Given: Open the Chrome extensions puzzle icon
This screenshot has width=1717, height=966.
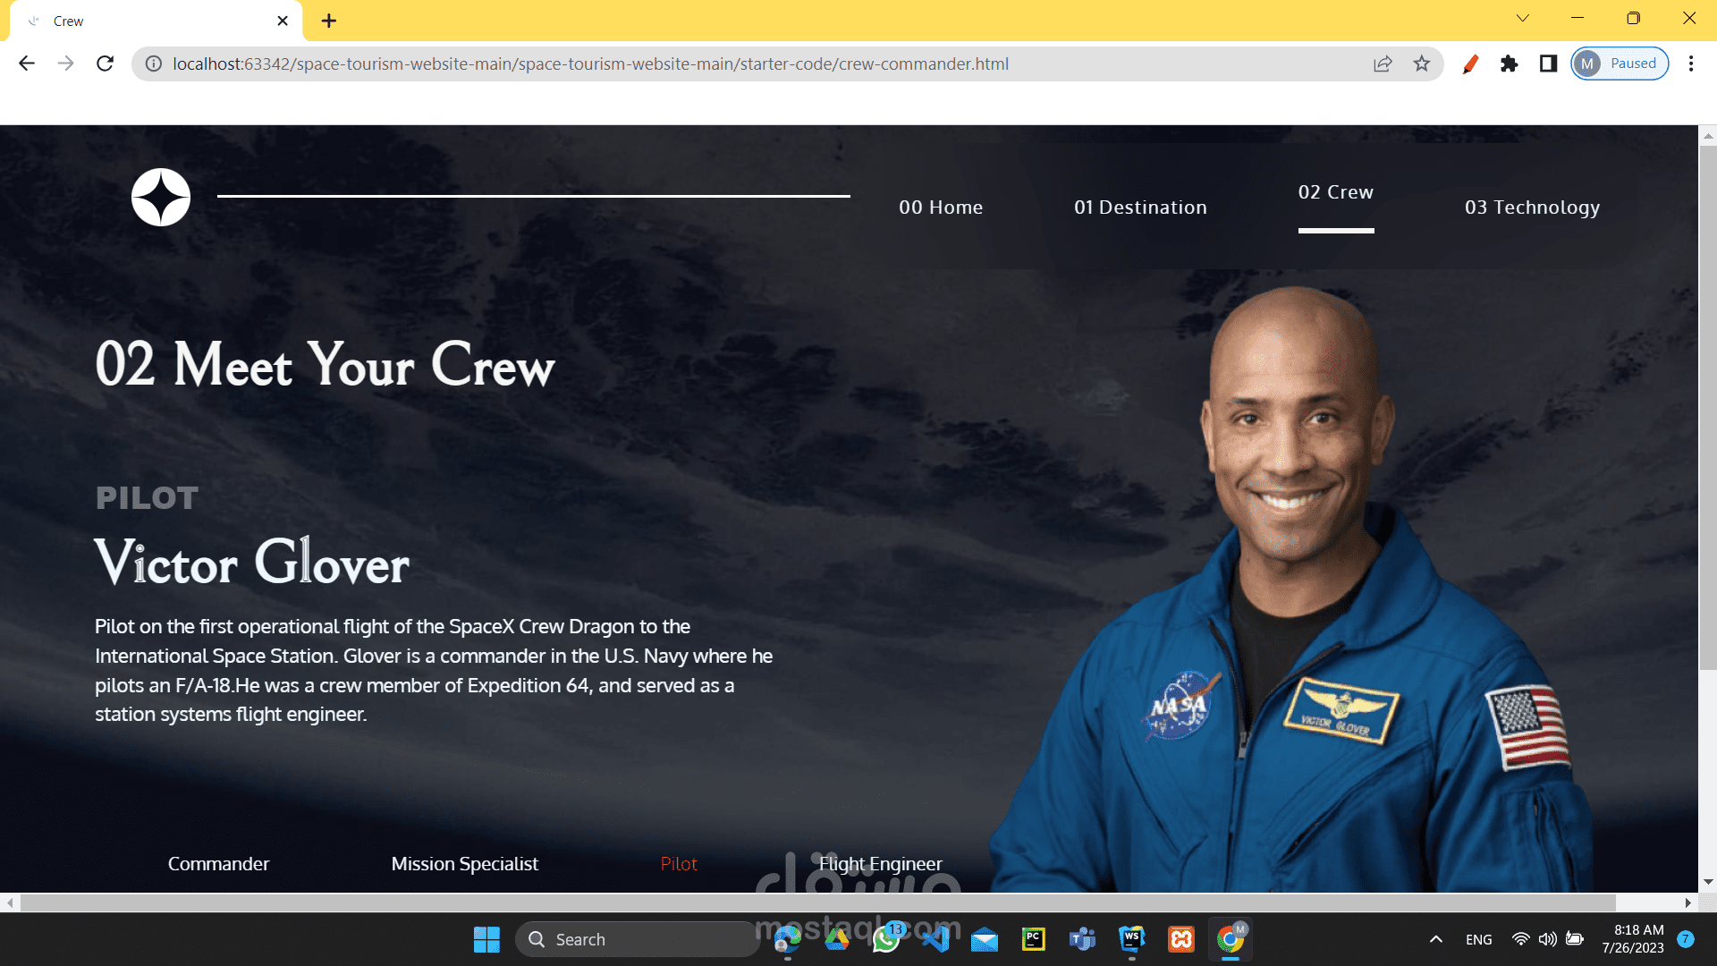Looking at the screenshot, I should coord(1510,64).
